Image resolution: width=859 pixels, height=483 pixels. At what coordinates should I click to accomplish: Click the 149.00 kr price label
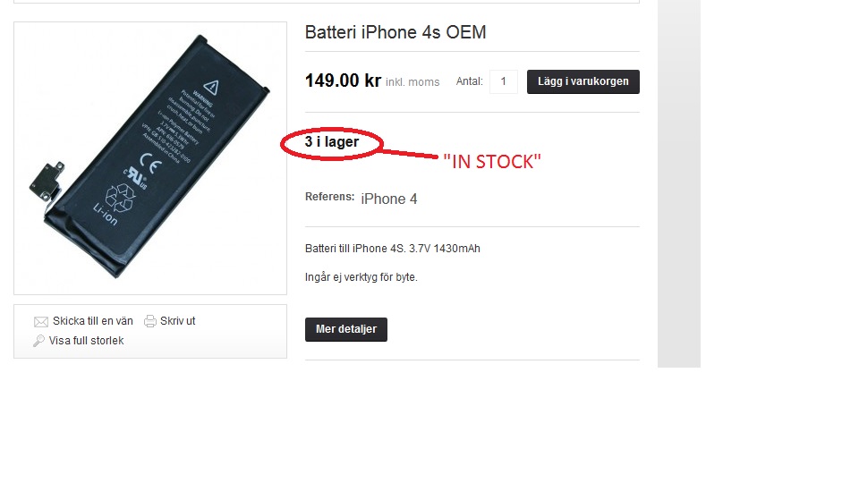click(x=343, y=80)
